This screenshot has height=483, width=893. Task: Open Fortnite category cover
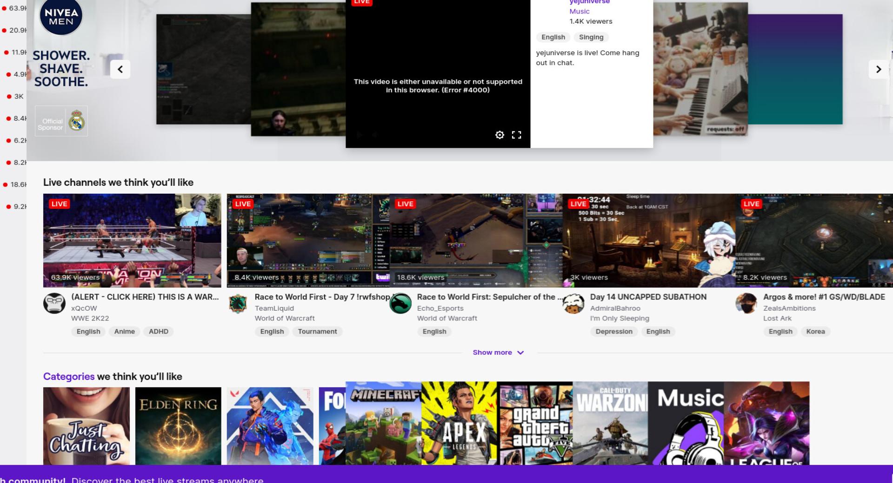tap(332, 426)
